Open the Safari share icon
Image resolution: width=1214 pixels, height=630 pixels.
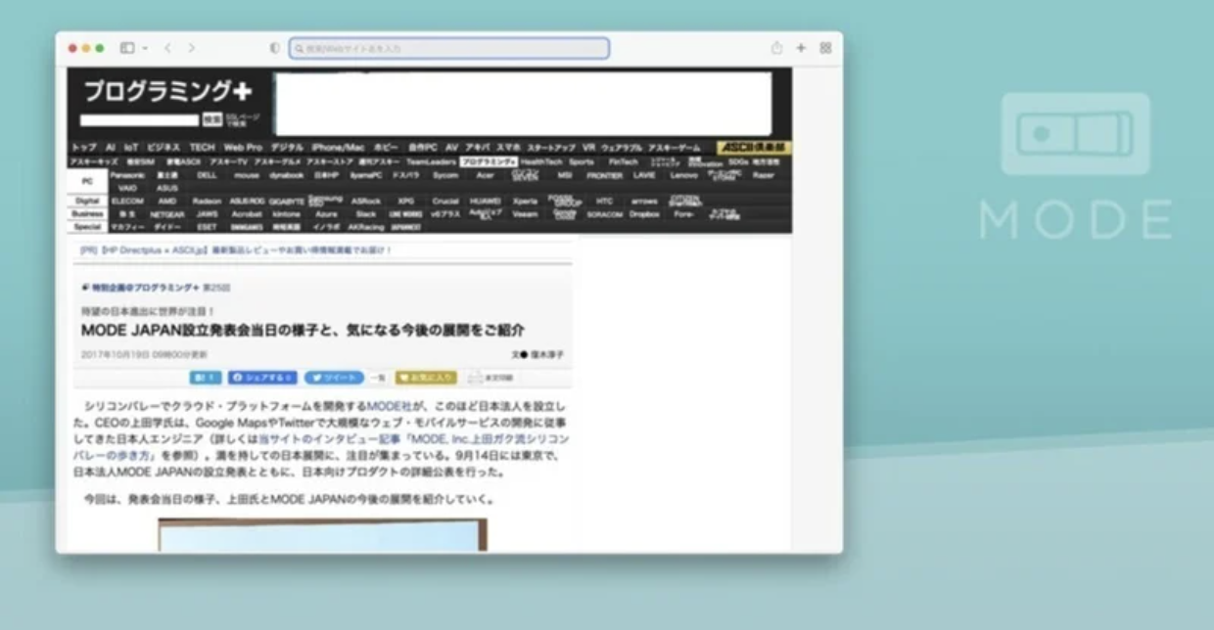pyautogui.click(x=776, y=48)
